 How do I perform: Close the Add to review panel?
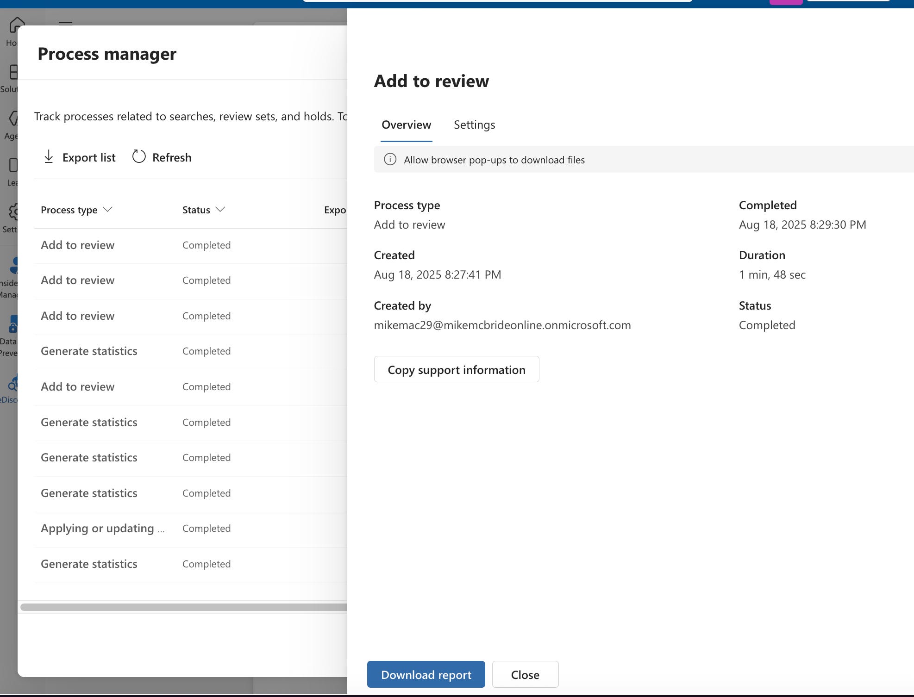coord(525,674)
